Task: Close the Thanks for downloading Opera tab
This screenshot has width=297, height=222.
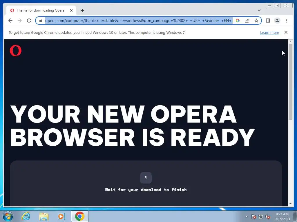Action: 71,10
